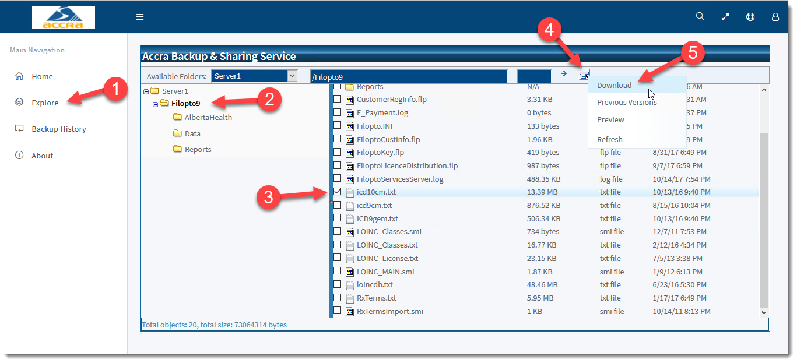Open the help lifebuoy icon
The width and height of the screenshot is (797, 363).
point(750,17)
